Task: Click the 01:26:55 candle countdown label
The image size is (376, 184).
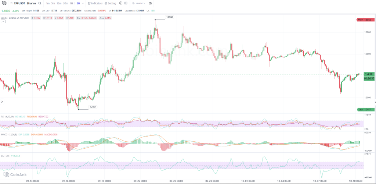Action: (x=369, y=78)
